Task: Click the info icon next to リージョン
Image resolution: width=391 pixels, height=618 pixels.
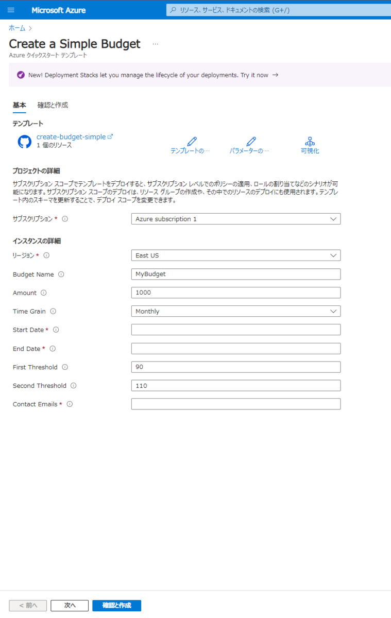Action: tap(46, 255)
